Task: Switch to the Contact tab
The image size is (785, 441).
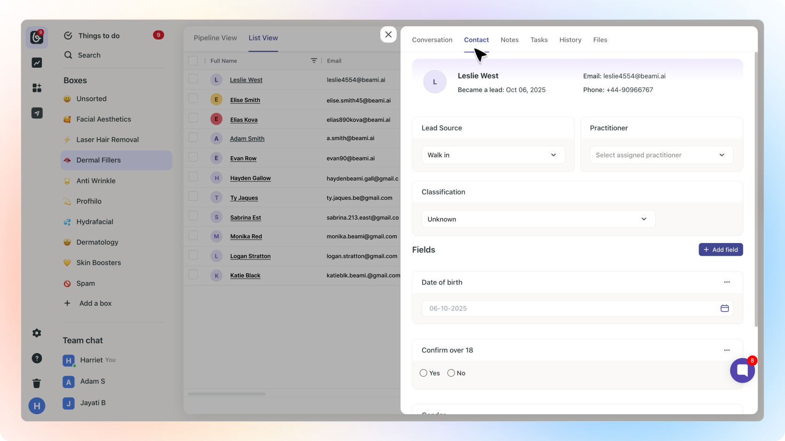Action: point(476,40)
